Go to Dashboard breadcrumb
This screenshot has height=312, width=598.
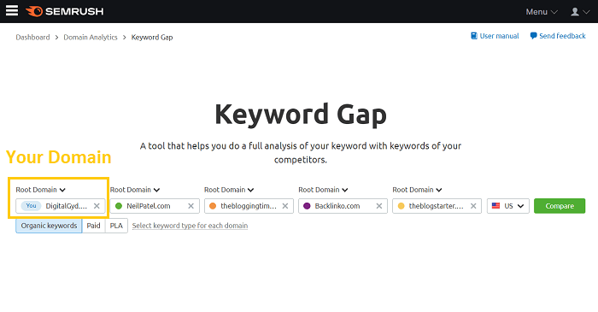tap(32, 38)
